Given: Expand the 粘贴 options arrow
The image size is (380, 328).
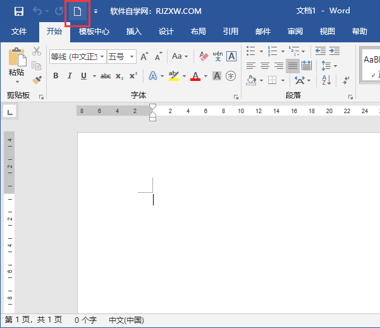Looking at the screenshot, I should (x=17, y=82).
